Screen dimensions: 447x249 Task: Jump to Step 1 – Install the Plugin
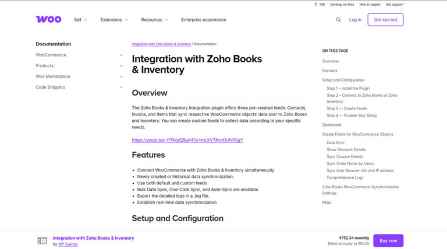coord(348,88)
